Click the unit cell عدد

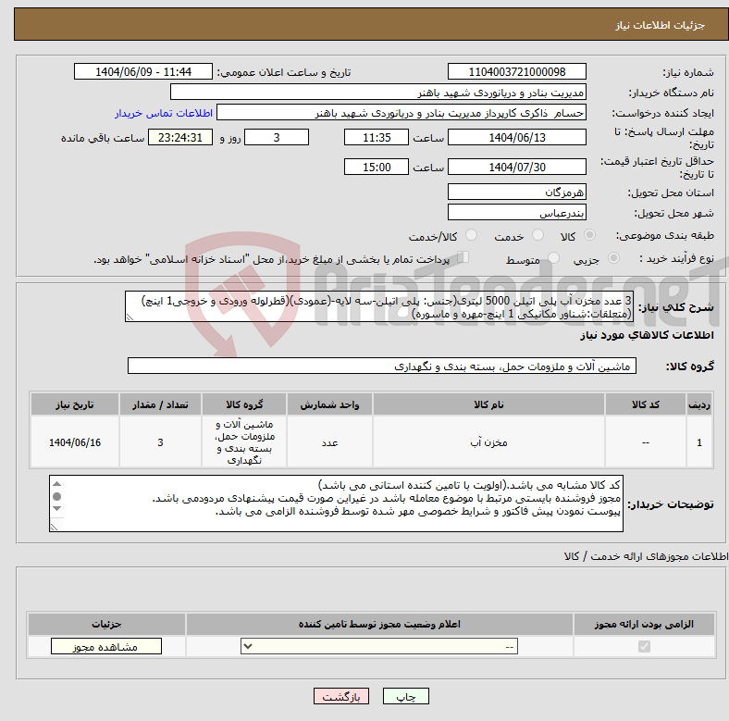(x=329, y=442)
